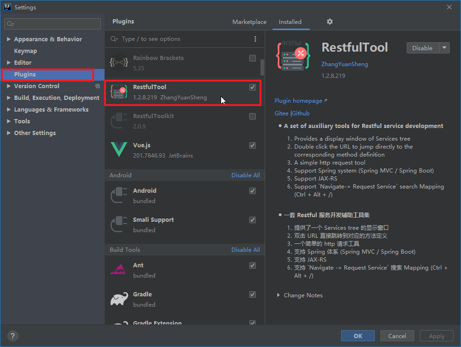461x347 pixels.
Task: Click the plugins settings gear icon
Action: click(329, 22)
